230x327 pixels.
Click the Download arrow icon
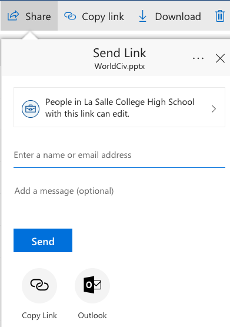[x=142, y=16]
